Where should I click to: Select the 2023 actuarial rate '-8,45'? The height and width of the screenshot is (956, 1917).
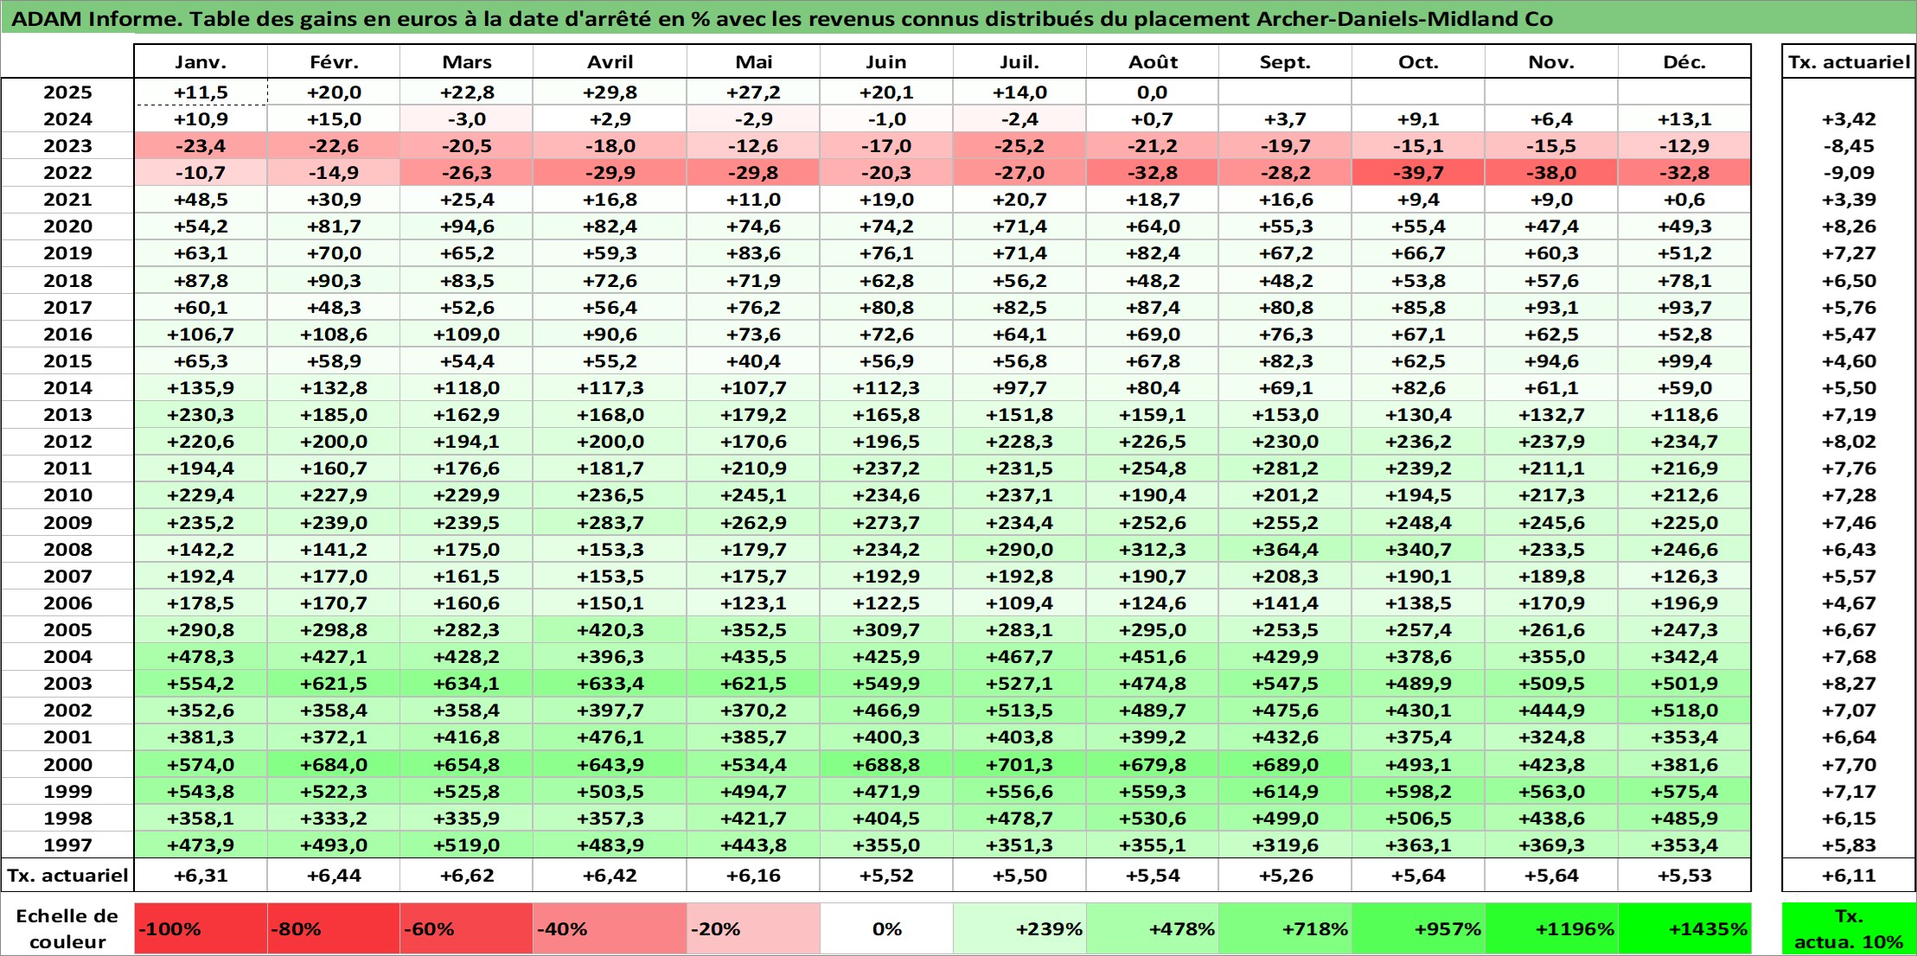[1849, 146]
